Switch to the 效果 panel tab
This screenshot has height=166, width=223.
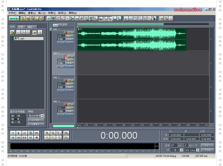(21, 27)
